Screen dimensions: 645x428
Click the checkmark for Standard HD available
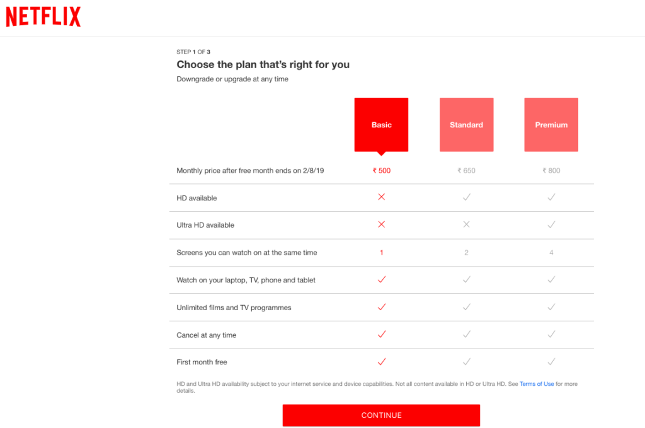466,197
